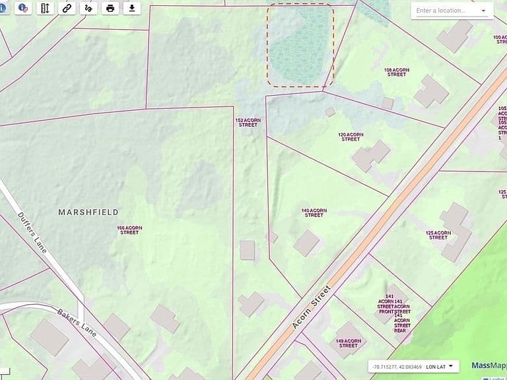Expand the location search dropdown arrow
Image resolution: width=507 pixels, height=380 pixels.
tap(484, 11)
